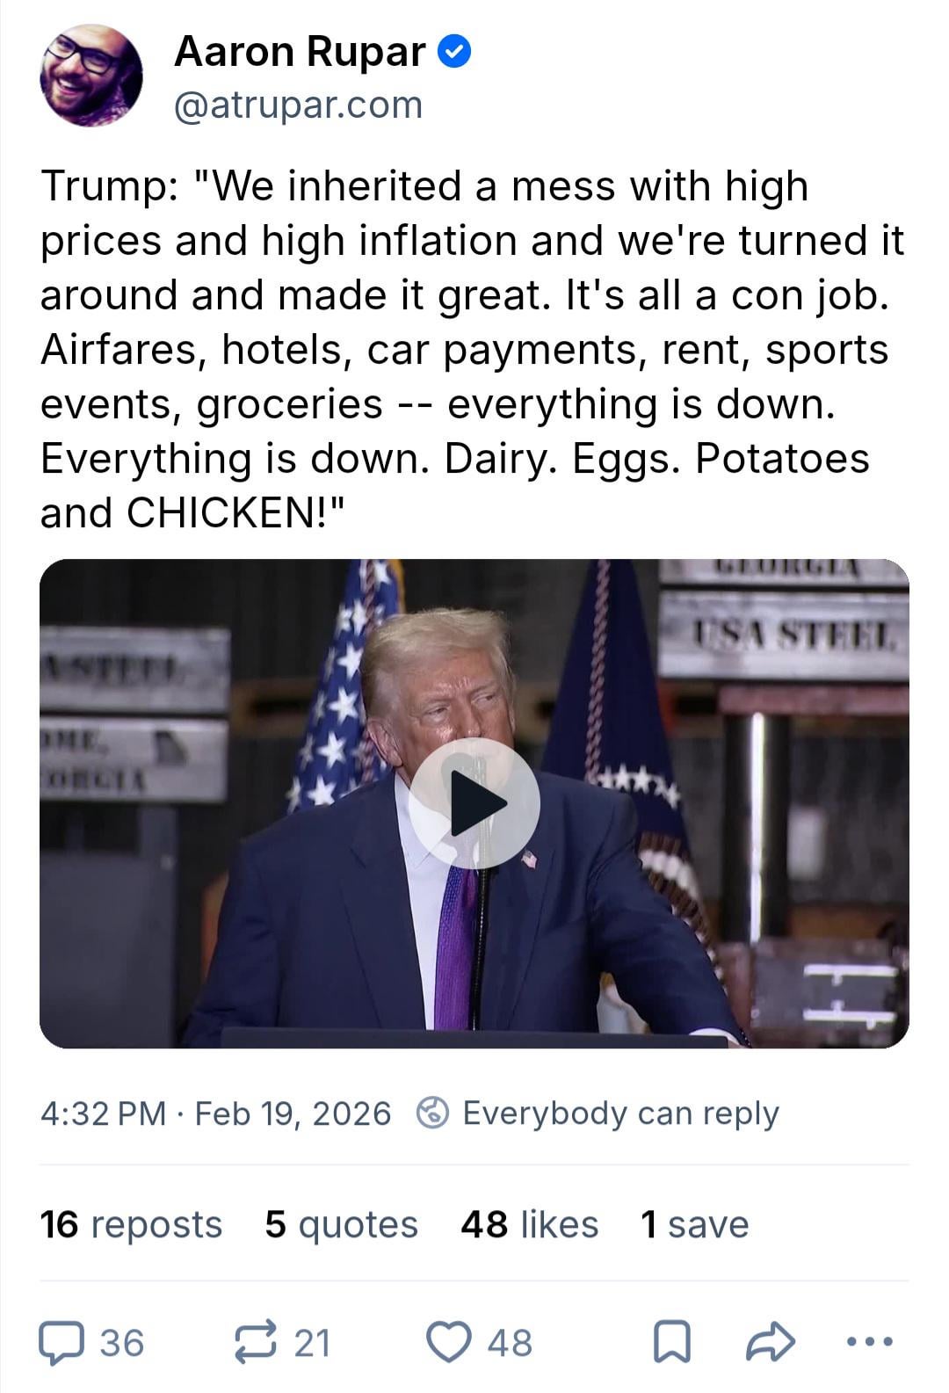The width and height of the screenshot is (949, 1393).
Task: Tap the repost arrows icon
Action: 256,1343
